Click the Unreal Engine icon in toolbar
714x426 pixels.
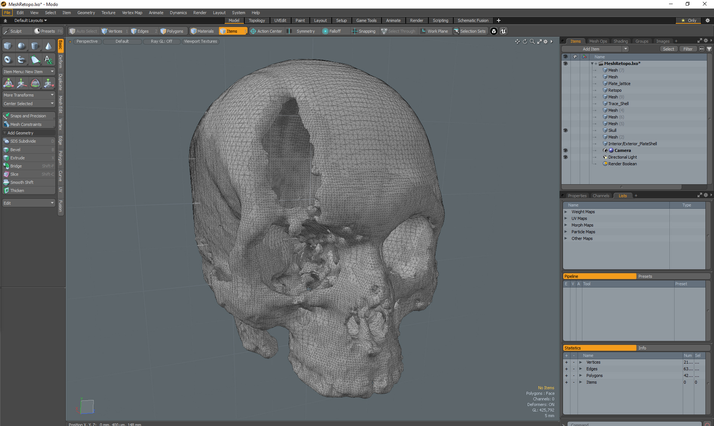tap(503, 31)
